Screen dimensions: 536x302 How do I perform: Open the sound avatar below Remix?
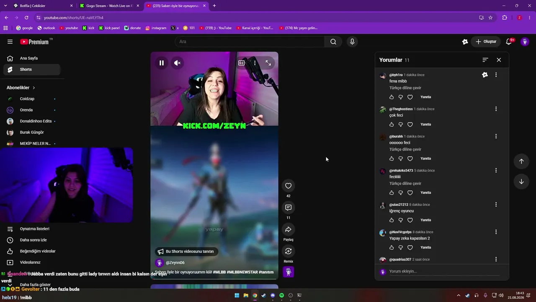(289, 272)
